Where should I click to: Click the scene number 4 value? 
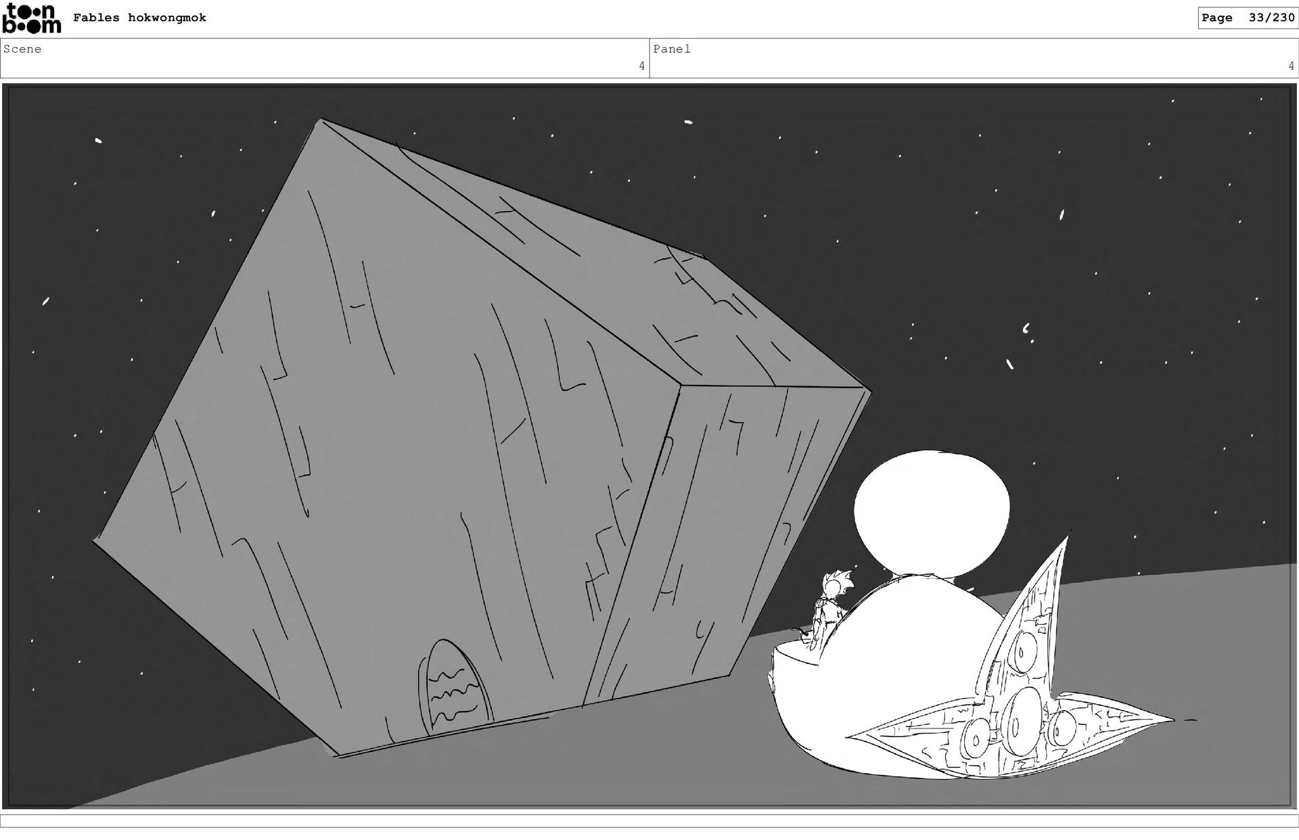pos(641,66)
